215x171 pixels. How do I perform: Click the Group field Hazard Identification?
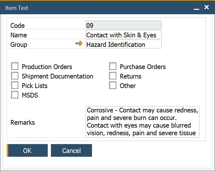[123, 44]
